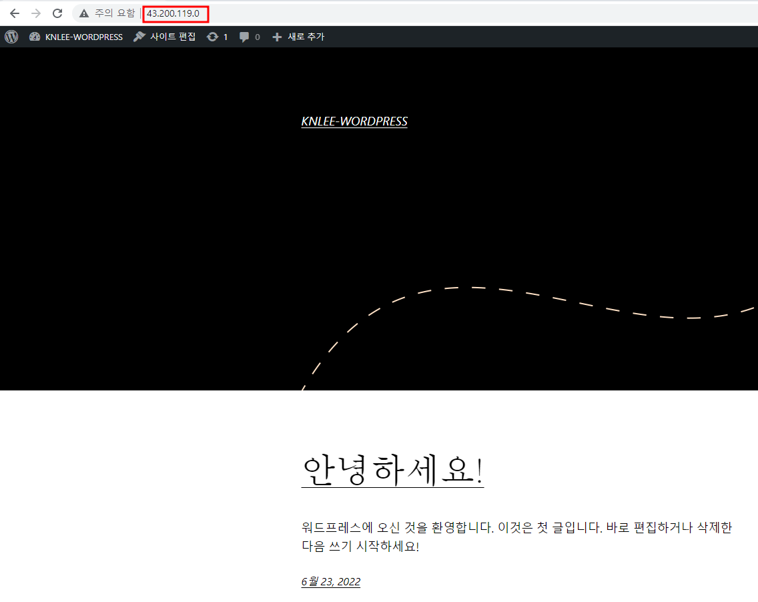Open the updates icon showing 1
This screenshot has height=602, width=758.
click(217, 37)
